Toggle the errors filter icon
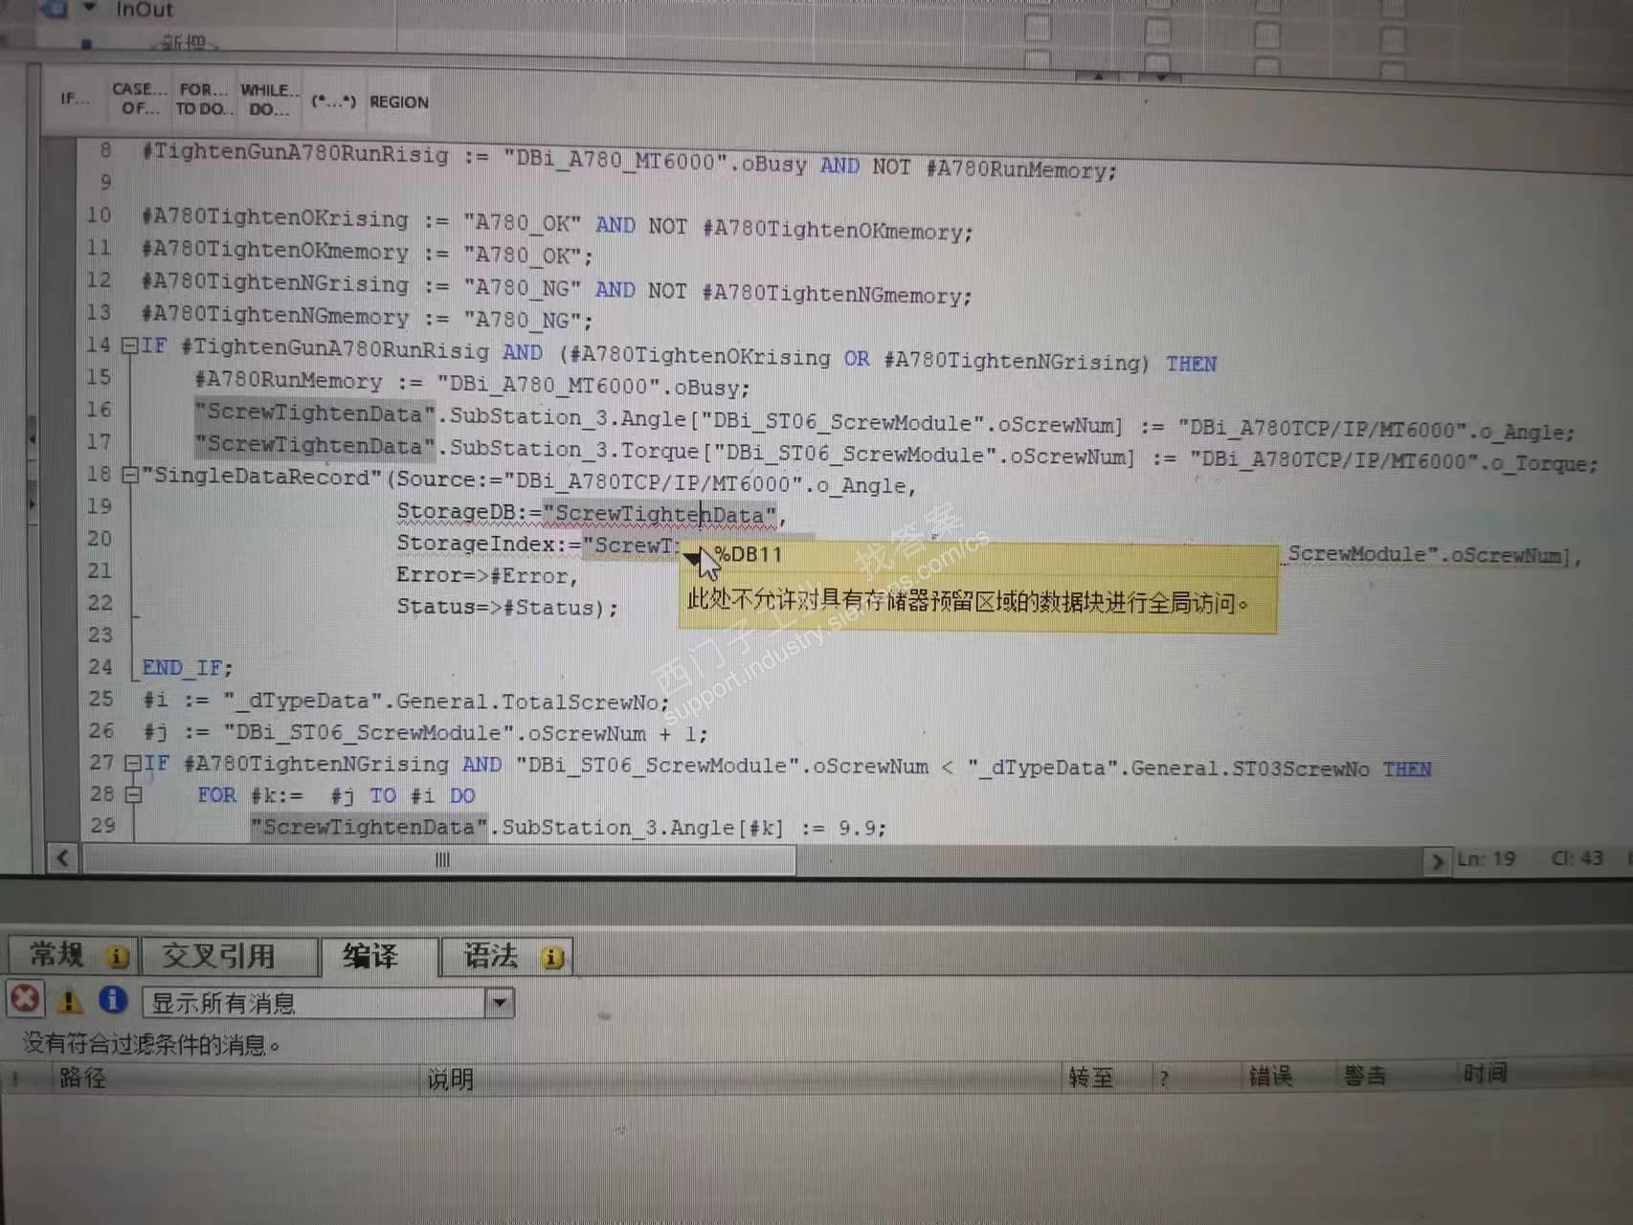Viewport: 1633px width, 1225px height. click(25, 999)
